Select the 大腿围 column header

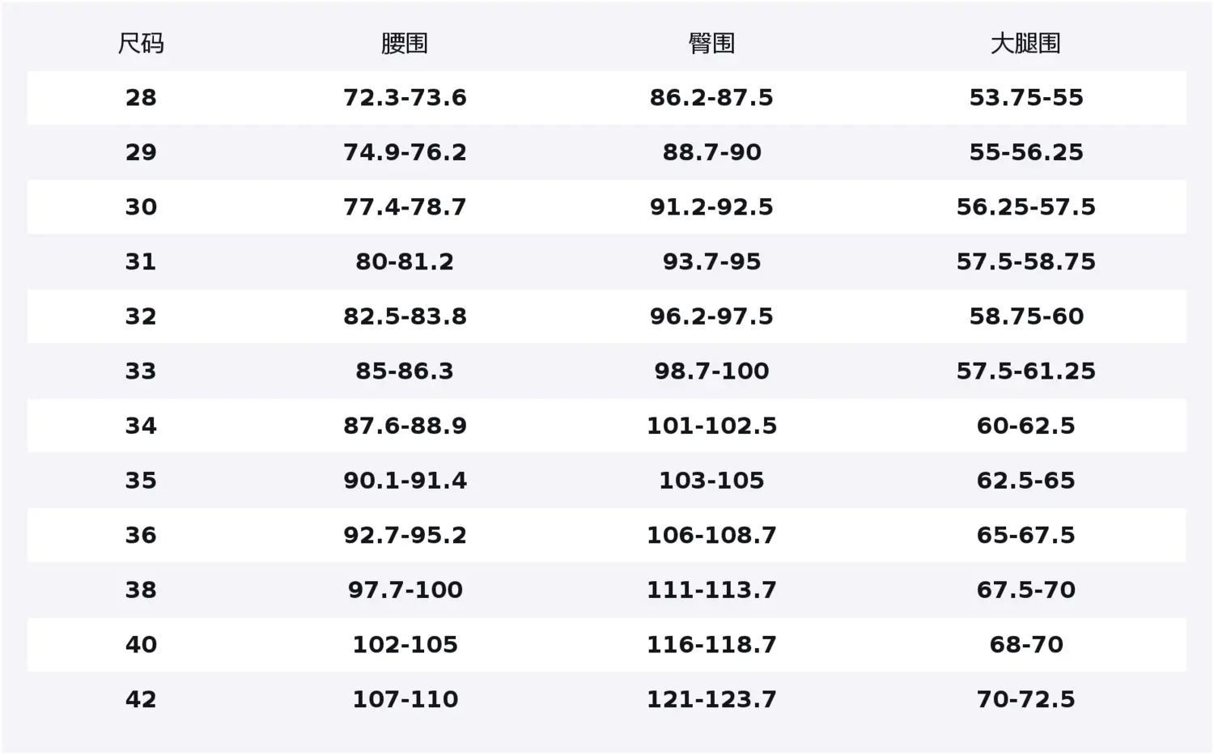1025,43
